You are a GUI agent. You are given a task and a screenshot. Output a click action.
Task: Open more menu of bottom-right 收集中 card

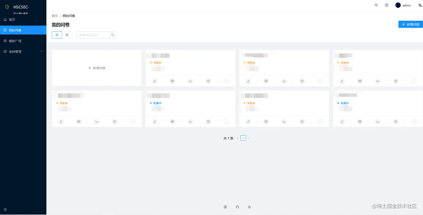pos(414,121)
